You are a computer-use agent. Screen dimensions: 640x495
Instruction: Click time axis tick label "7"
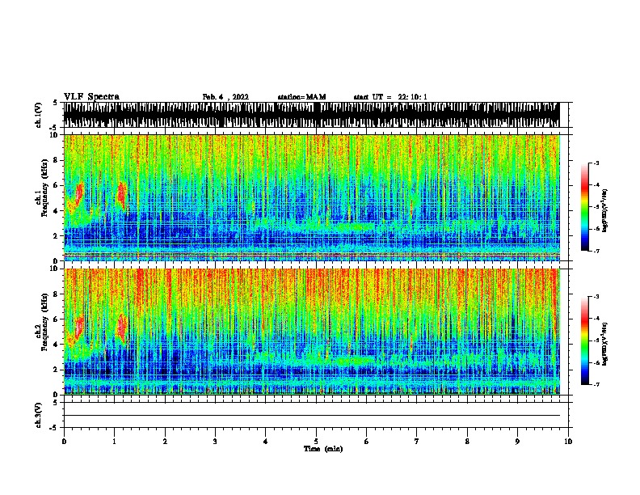417,442
